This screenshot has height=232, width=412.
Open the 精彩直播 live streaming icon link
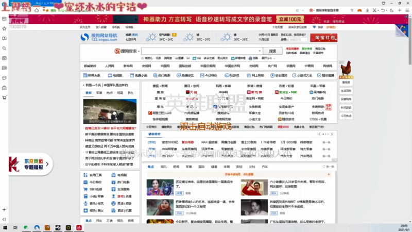325,75
